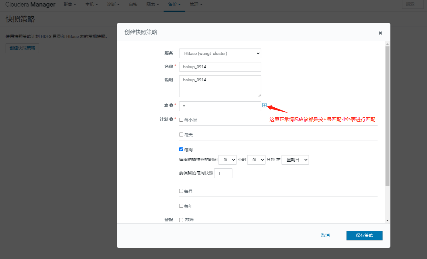Click the info icon beside the 计划 label
Screen dimensions: 427x259
(x=171, y=119)
